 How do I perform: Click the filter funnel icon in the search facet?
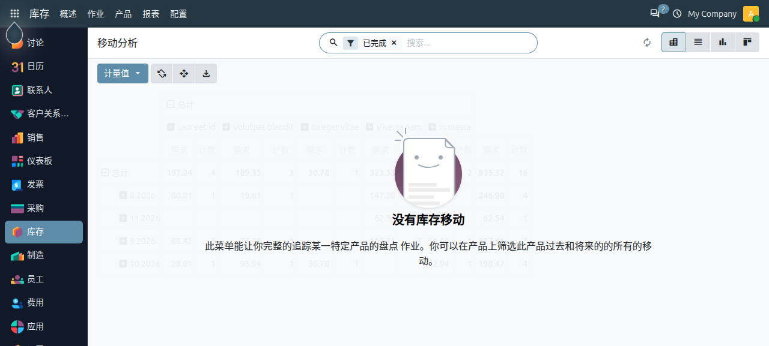point(350,43)
